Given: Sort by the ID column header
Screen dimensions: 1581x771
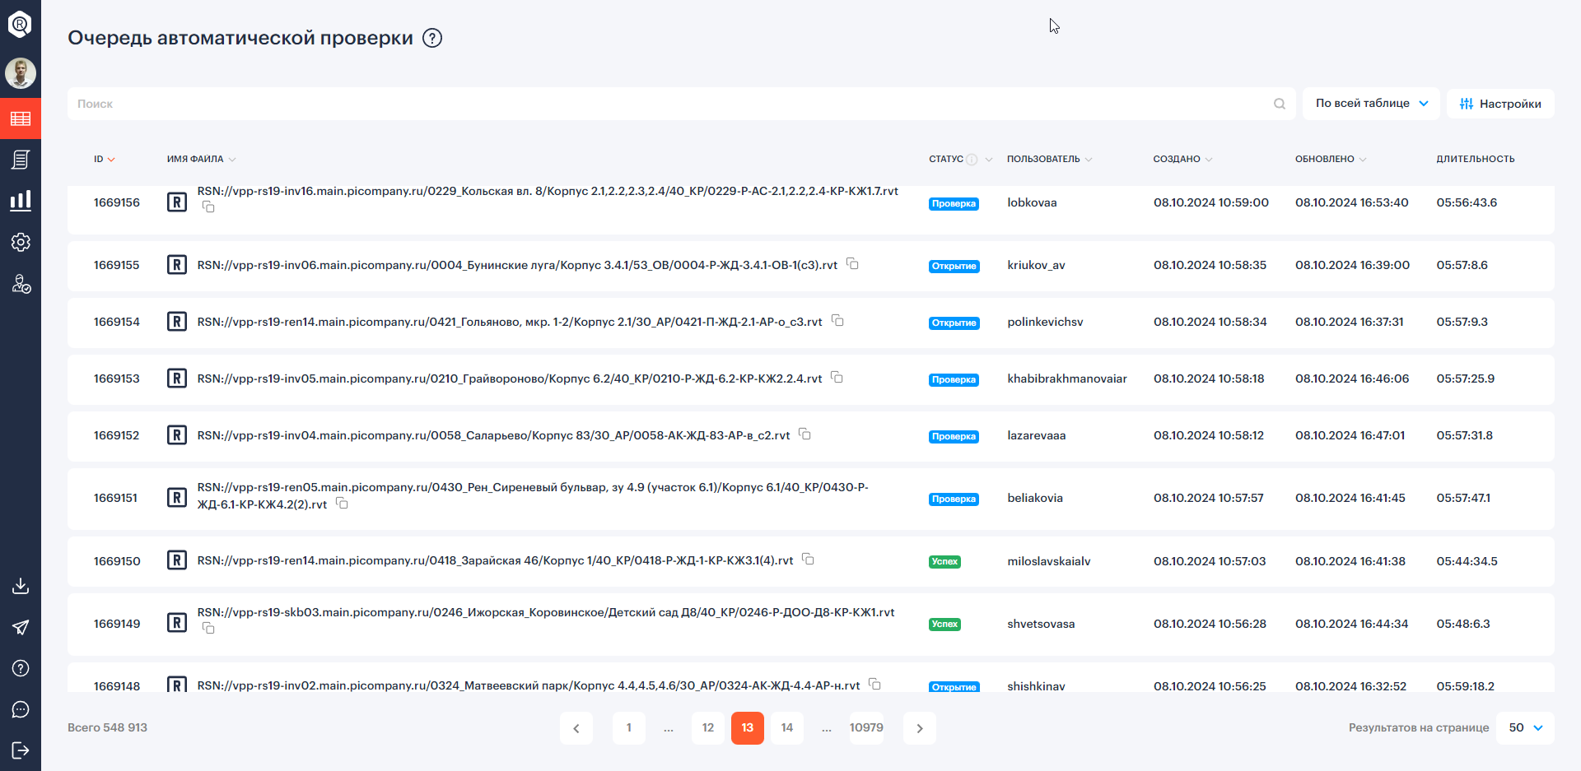Looking at the screenshot, I should pyautogui.click(x=104, y=160).
